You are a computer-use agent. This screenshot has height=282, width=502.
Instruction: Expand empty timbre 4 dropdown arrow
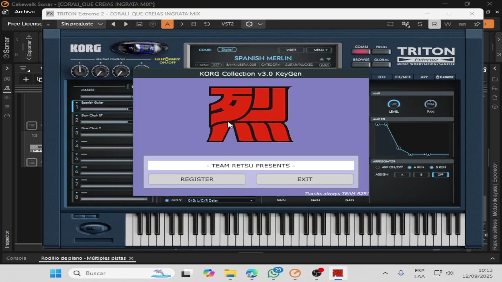tap(77, 141)
